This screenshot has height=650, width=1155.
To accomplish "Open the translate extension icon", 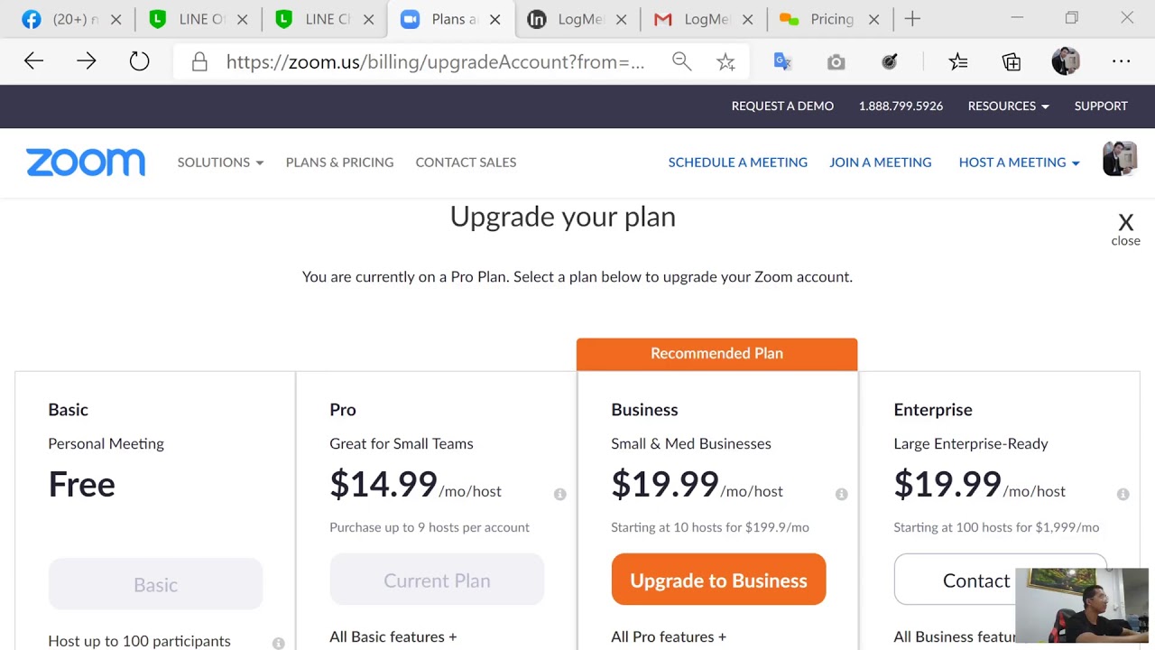I will pyautogui.click(x=782, y=61).
